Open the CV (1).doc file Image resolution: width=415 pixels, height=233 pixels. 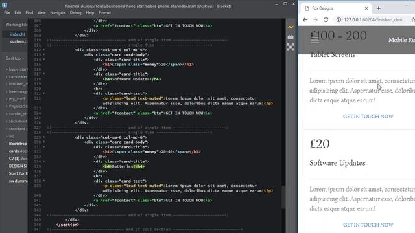pyautogui.click(x=18, y=159)
